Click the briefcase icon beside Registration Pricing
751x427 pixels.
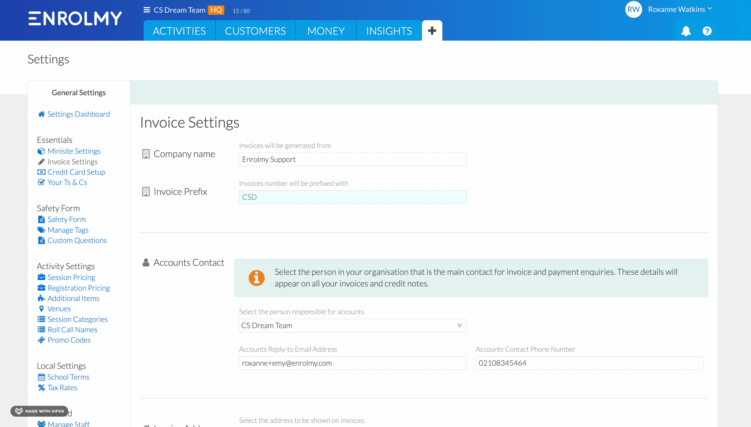click(x=41, y=288)
